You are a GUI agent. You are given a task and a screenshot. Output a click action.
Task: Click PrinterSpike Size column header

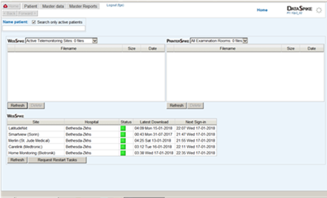pos(291,49)
